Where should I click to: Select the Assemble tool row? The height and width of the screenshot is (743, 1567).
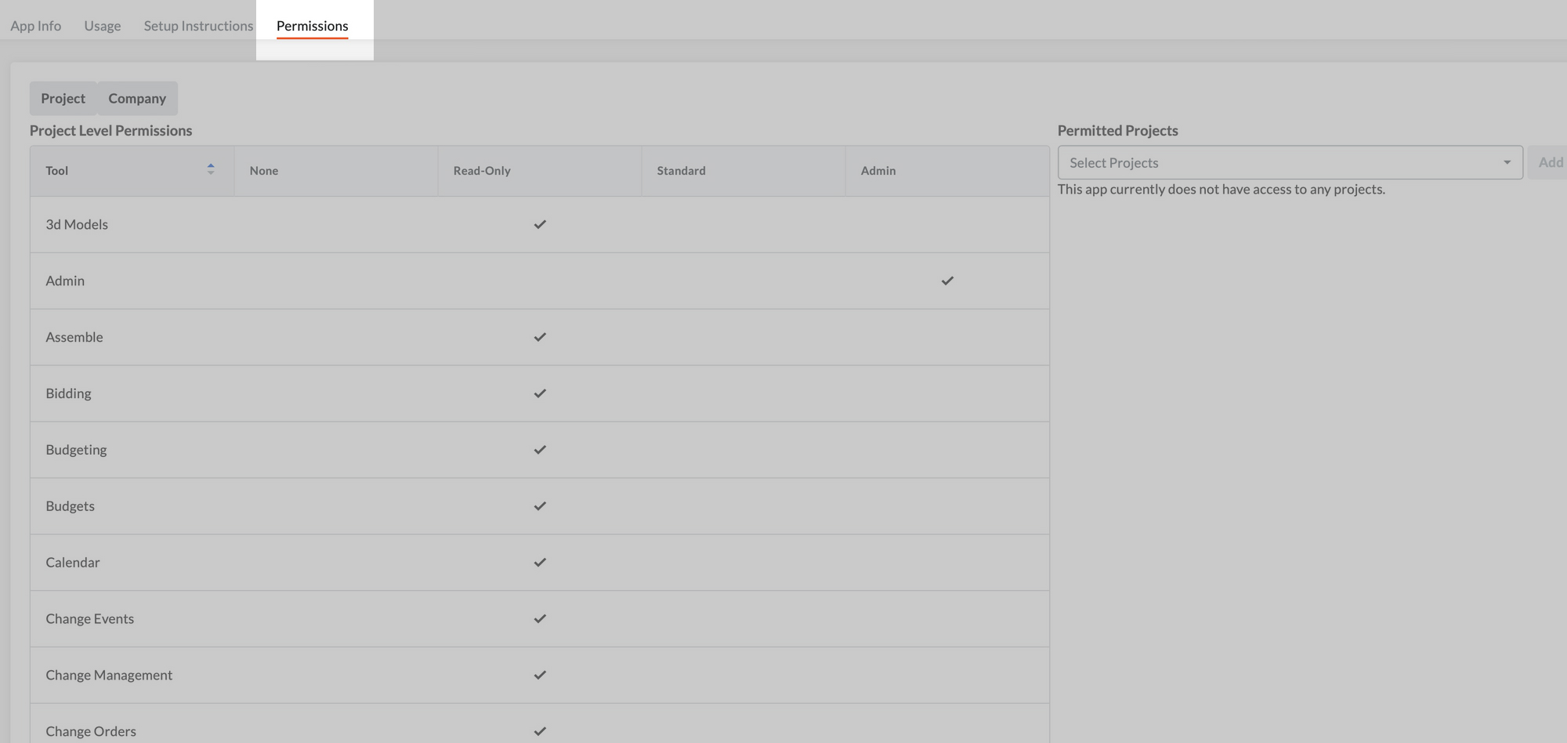(x=539, y=337)
